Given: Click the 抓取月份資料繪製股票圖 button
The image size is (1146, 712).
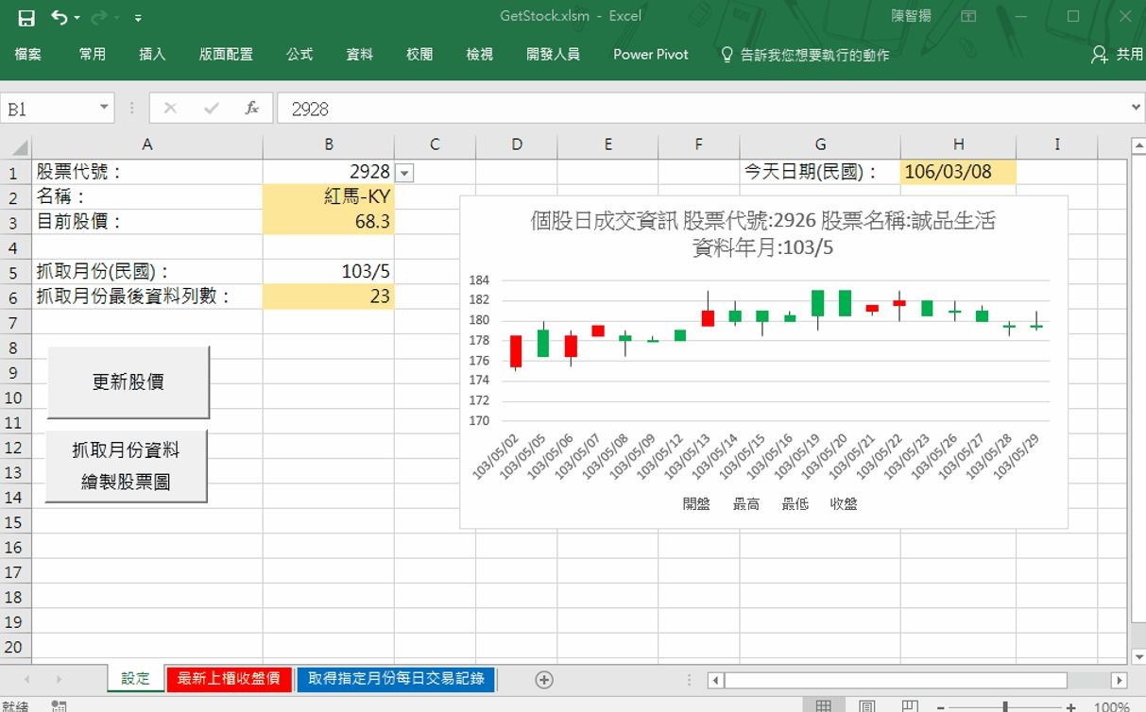Looking at the screenshot, I should pyautogui.click(x=127, y=466).
